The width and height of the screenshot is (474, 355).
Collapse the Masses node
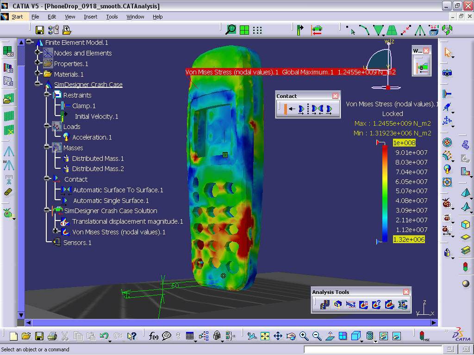pyautogui.click(x=47, y=147)
